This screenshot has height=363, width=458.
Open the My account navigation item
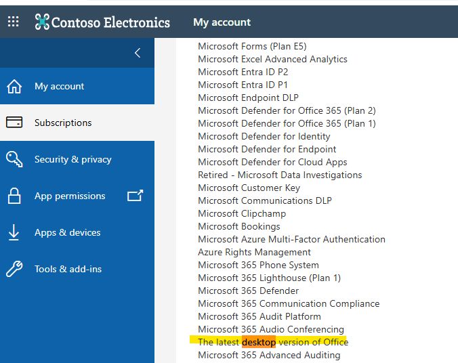click(60, 87)
